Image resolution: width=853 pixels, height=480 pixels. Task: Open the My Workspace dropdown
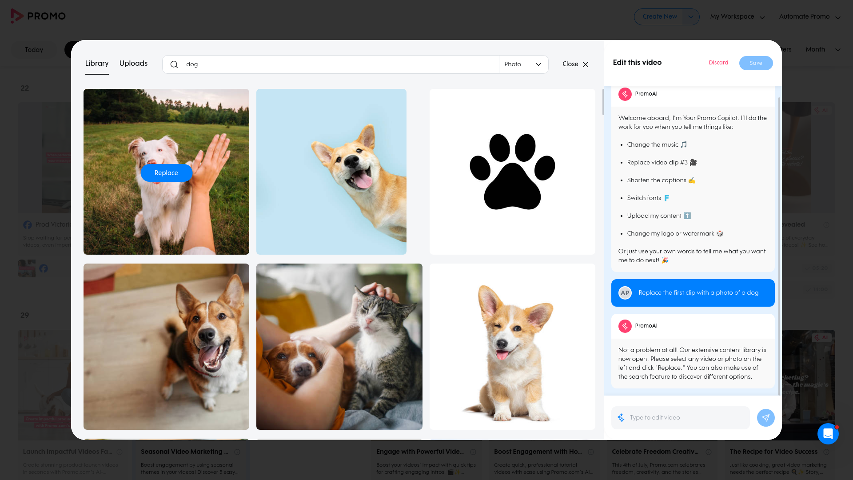737,17
